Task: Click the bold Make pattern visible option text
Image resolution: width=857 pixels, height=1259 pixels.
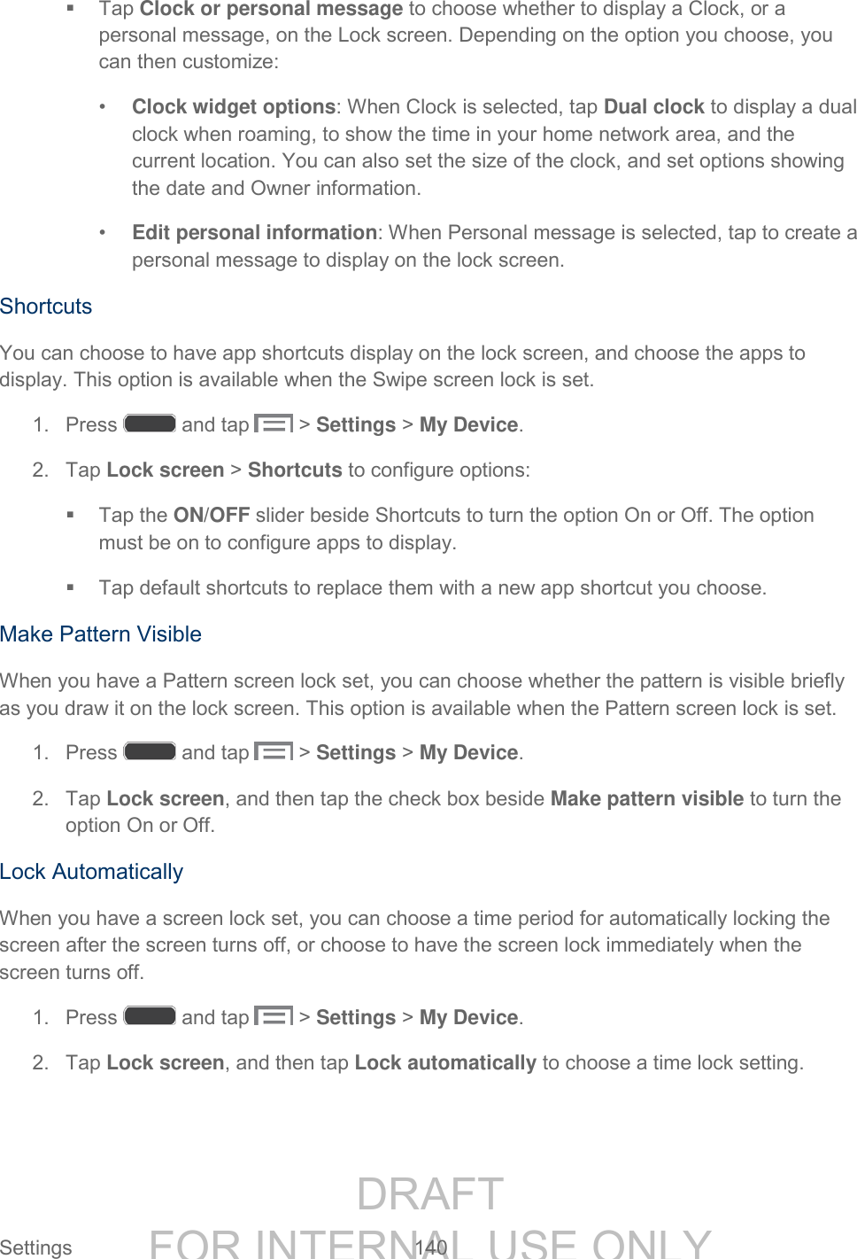Action: point(647,799)
